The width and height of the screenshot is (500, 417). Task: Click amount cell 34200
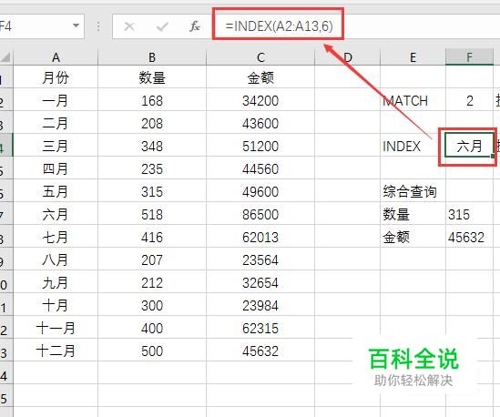click(x=260, y=100)
